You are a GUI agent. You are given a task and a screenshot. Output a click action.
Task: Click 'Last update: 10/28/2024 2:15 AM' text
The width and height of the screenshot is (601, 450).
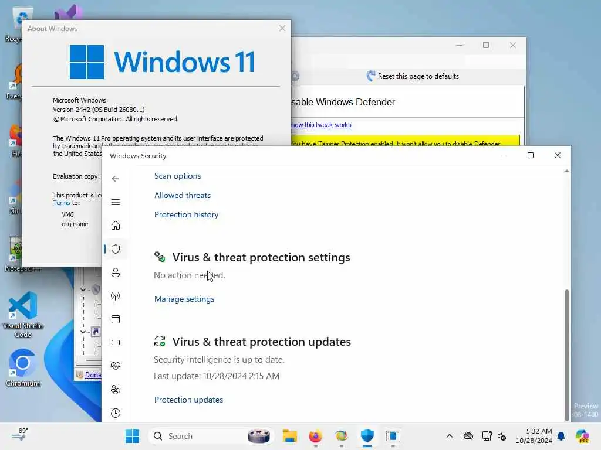pos(217,376)
